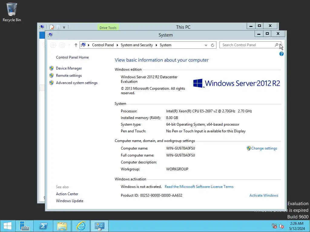The height and width of the screenshot is (232, 310).
Task: Click Activate Windows link
Action: click(x=264, y=195)
